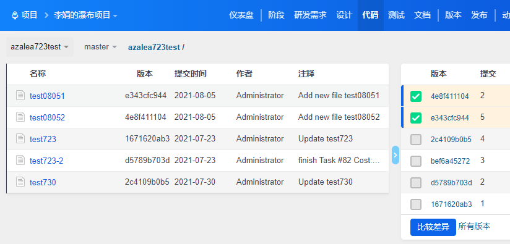Open the azalea723test breadcrumb path link

click(154, 48)
